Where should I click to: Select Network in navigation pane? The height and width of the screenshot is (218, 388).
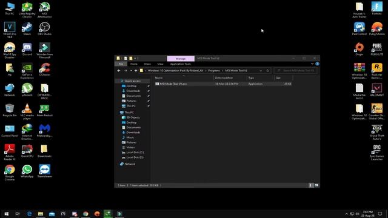tap(130, 164)
